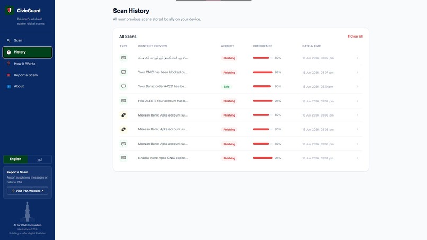Click 'Your CNIC has been blocked du...' preview
Image resolution: width=427 pixels, height=240 pixels.
pyautogui.click(x=163, y=72)
